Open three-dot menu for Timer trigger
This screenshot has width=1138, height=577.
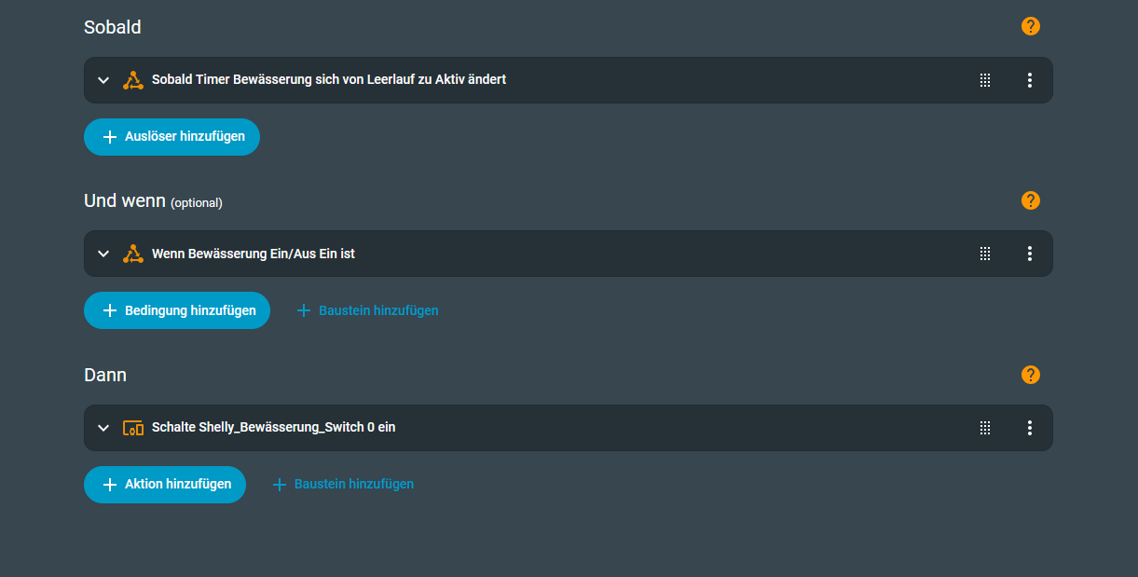1030,80
